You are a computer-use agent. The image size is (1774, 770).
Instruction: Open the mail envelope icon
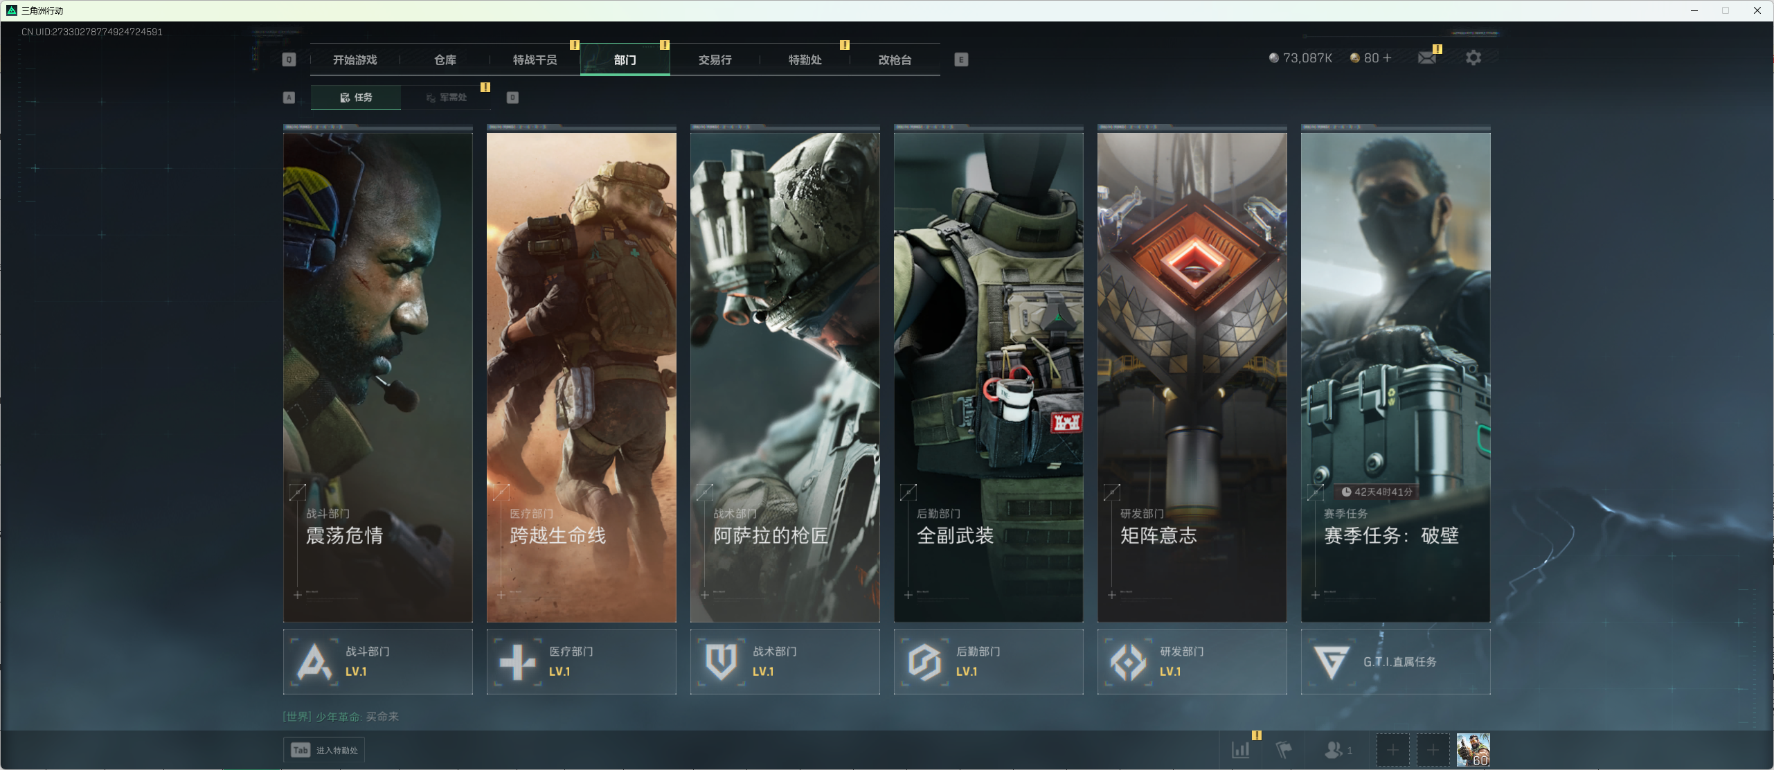point(1426,58)
